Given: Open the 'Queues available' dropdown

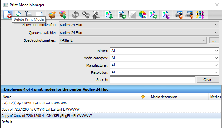Looking at the screenshot, I should click(x=139, y=33).
